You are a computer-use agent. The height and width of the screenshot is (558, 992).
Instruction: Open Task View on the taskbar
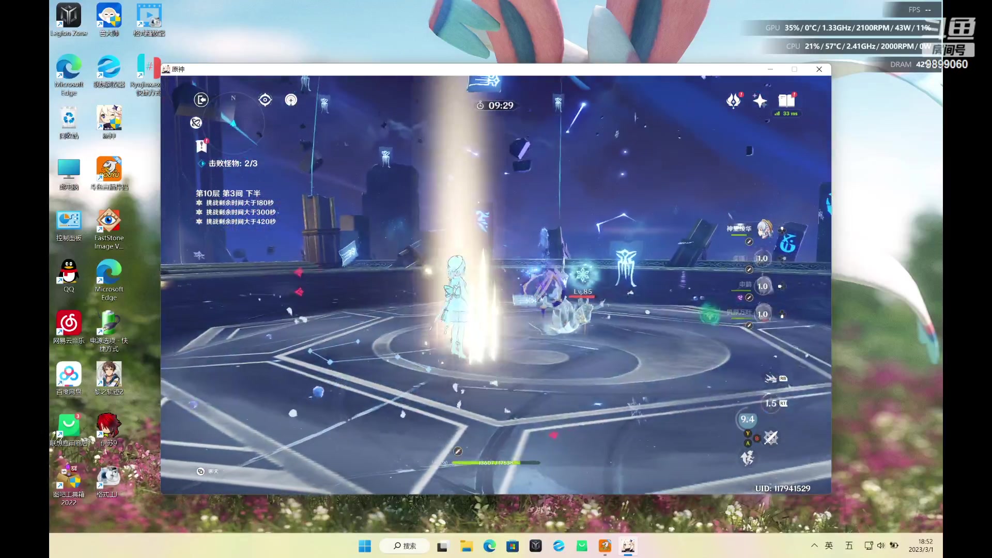click(x=442, y=546)
